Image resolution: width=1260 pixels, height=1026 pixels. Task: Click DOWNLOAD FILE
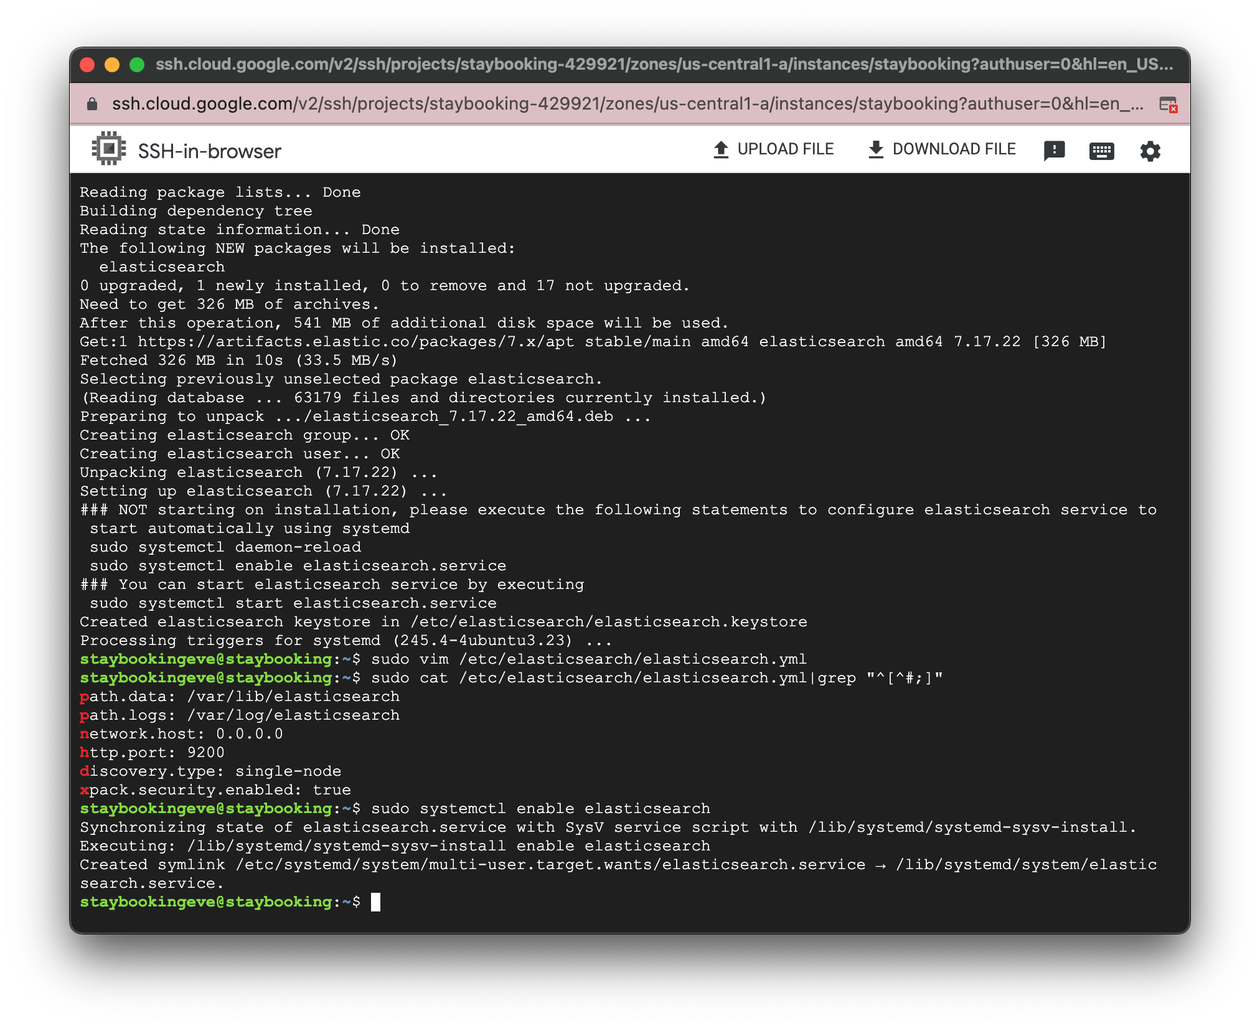point(954,149)
